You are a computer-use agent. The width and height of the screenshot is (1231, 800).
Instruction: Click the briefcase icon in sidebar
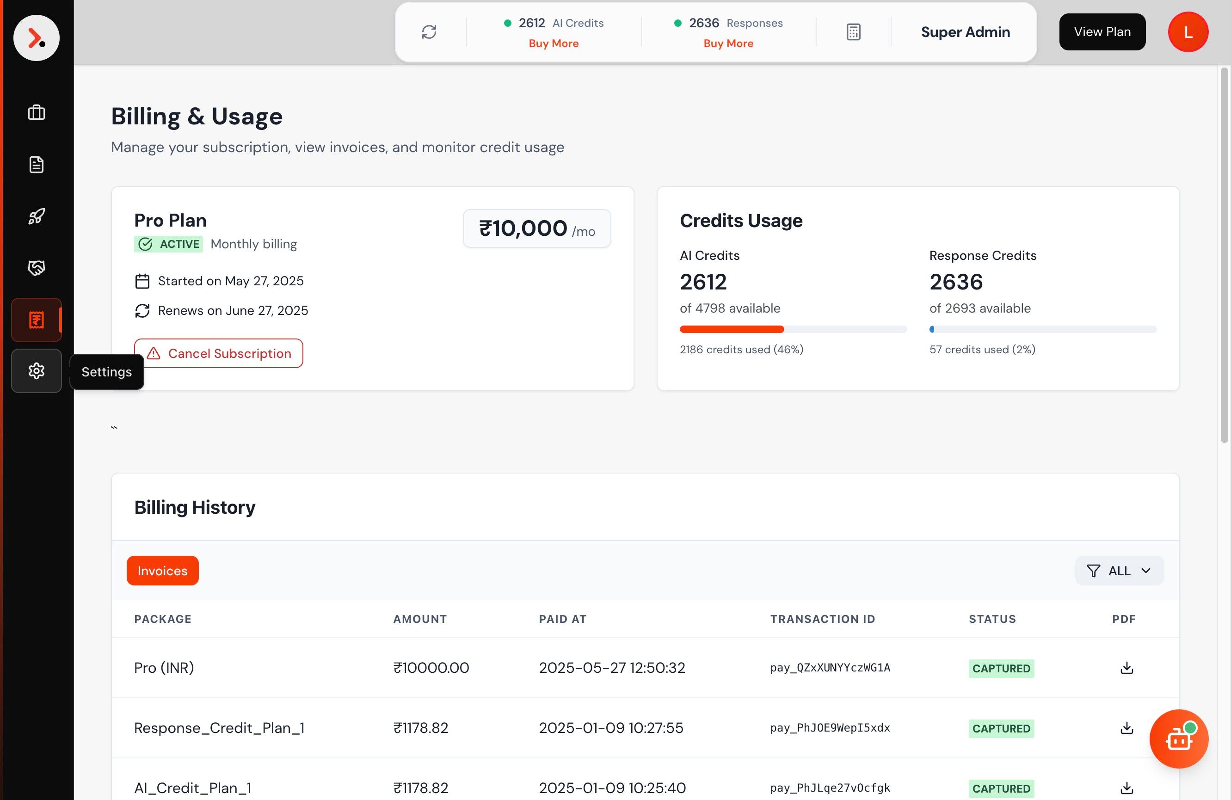[36, 112]
